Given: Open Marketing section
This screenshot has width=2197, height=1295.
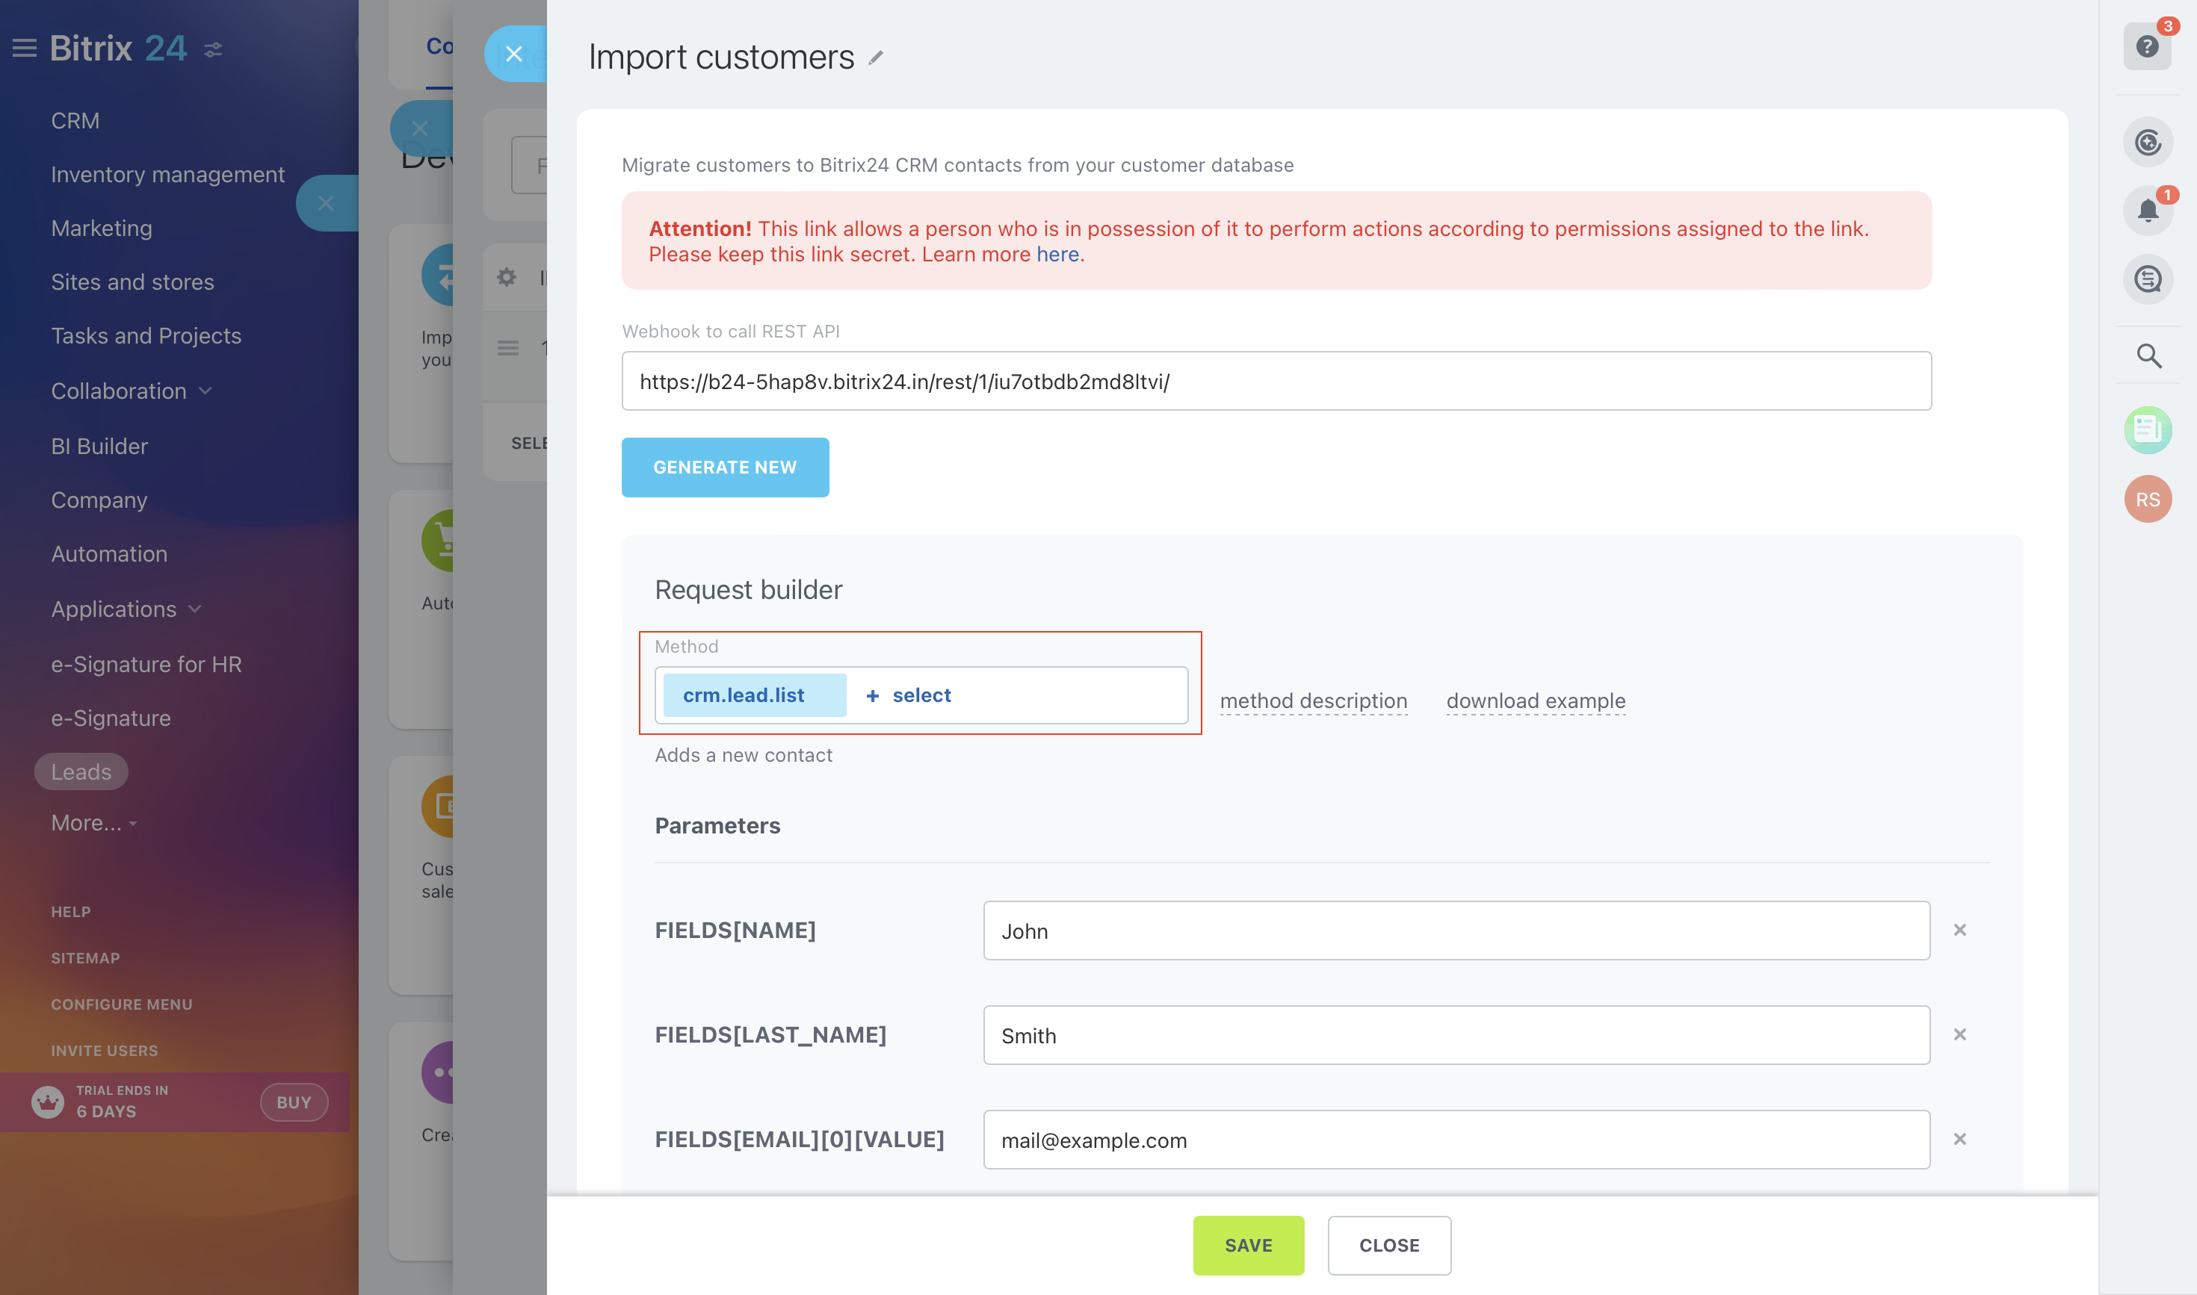Looking at the screenshot, I should [102, 229].
